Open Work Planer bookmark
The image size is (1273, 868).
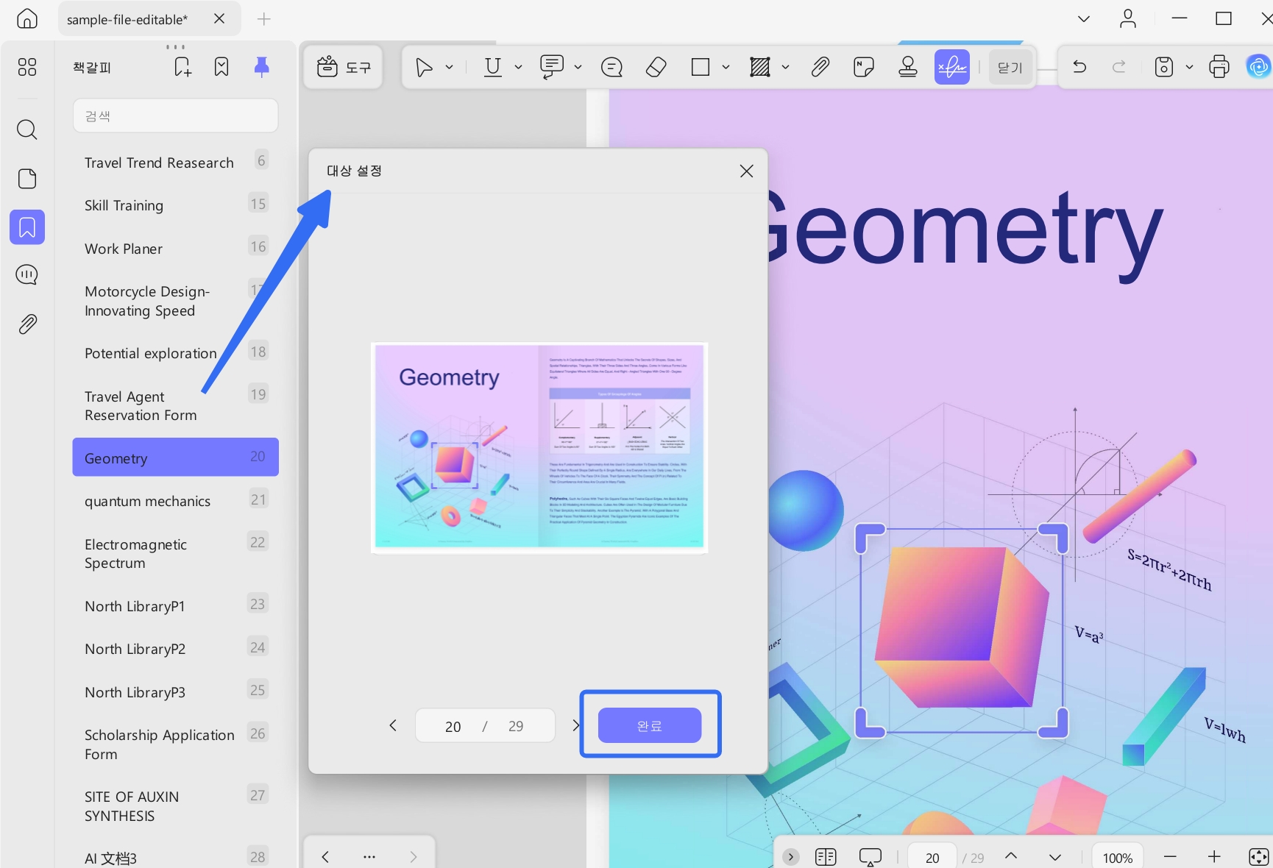(x=175, y=249)
